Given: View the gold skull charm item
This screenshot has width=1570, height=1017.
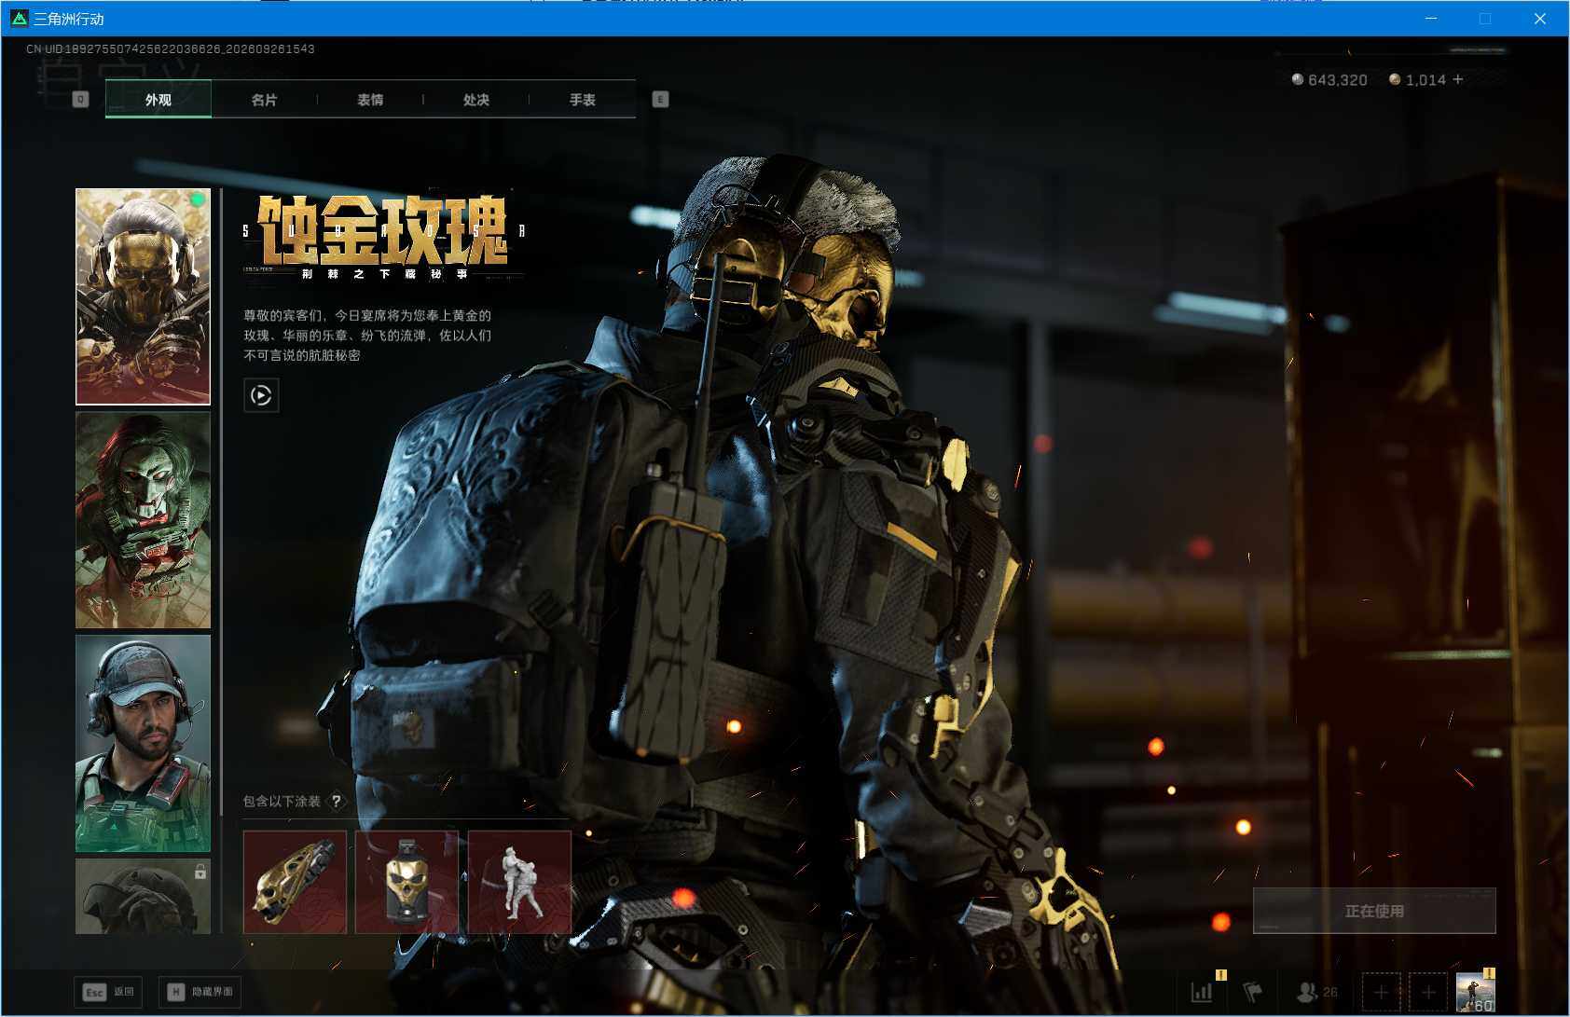Looking at the screenshot, I should point(406,882).
